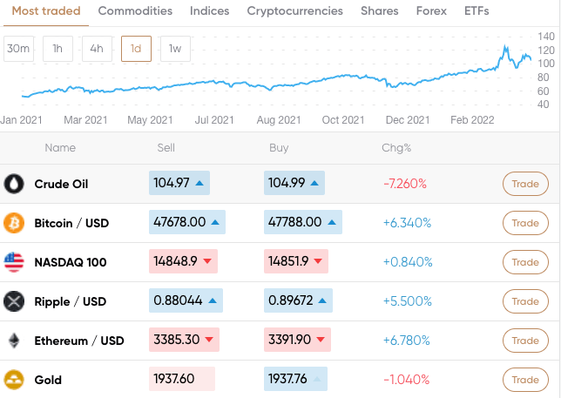
Task: Open the Shares tab
Action: pos(380,11)
